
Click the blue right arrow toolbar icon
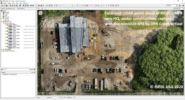click(x=33, y=5)
